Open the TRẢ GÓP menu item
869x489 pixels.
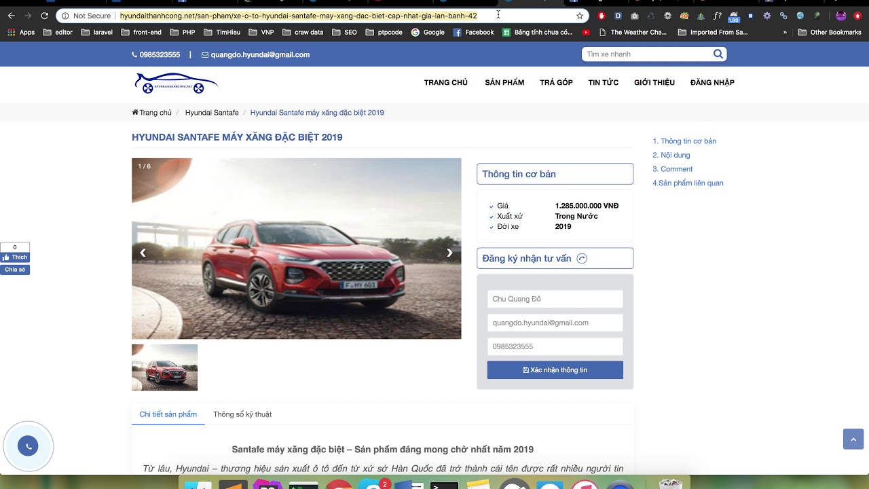point(556,83)
